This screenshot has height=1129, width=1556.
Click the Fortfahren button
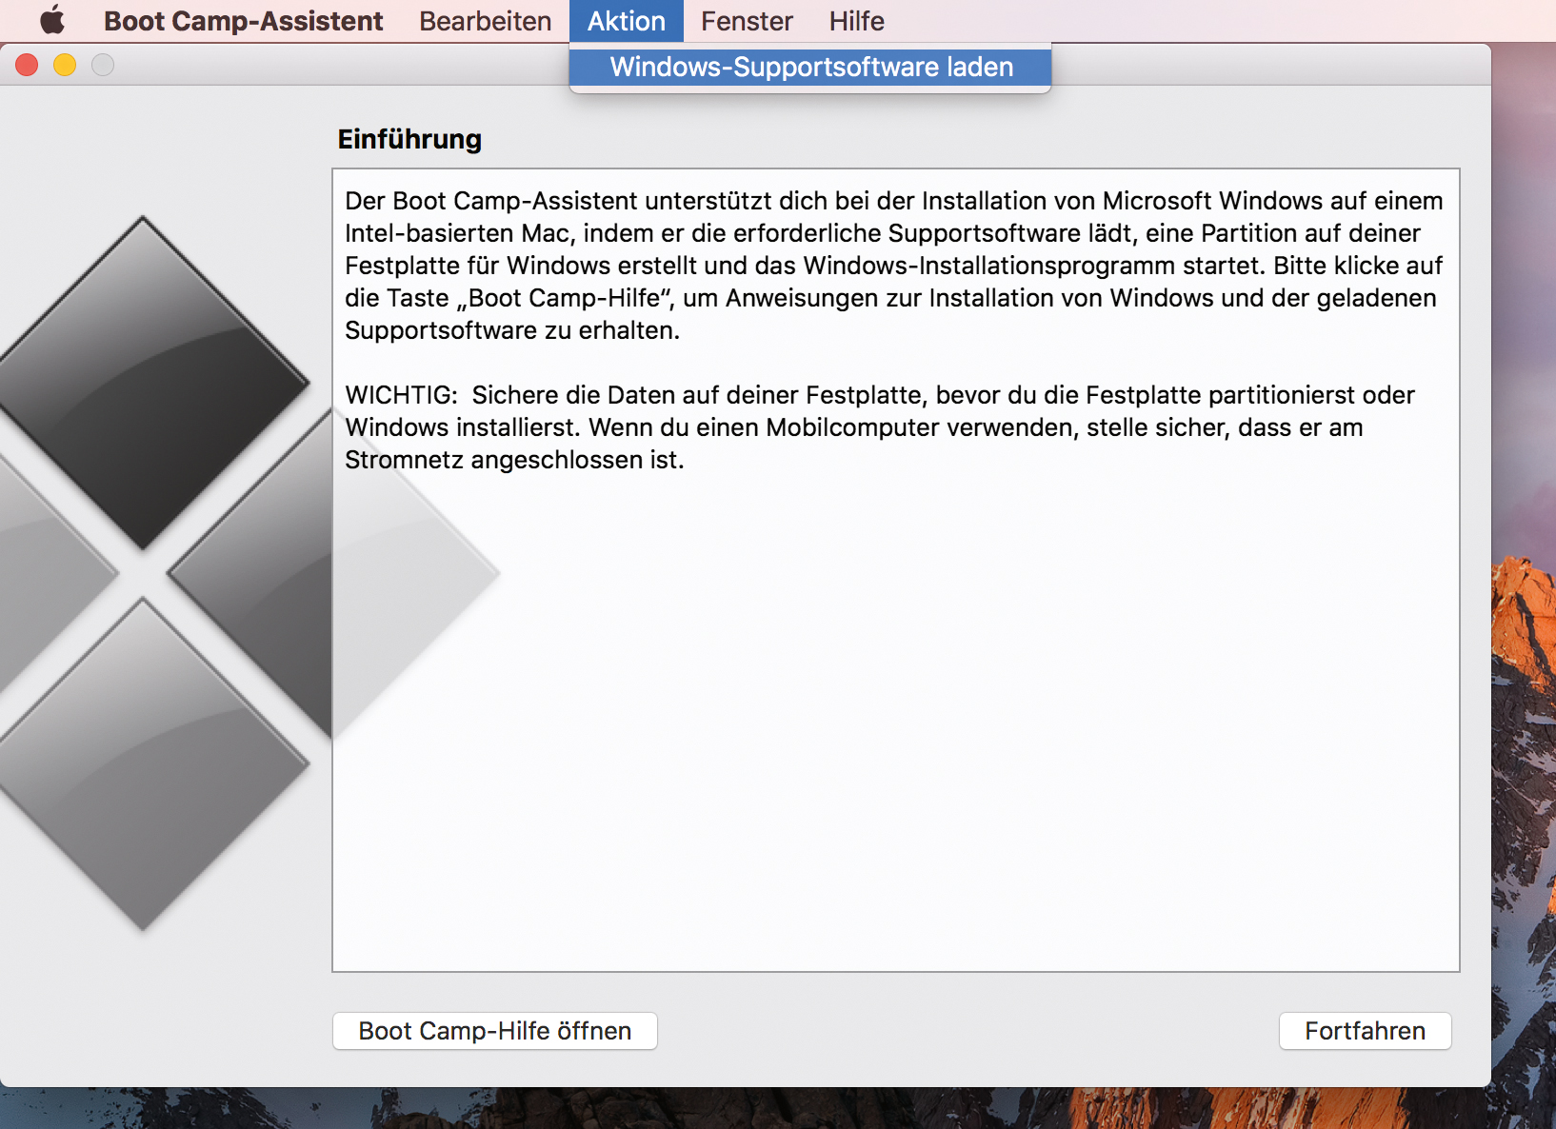[x=1364, y=1031]
